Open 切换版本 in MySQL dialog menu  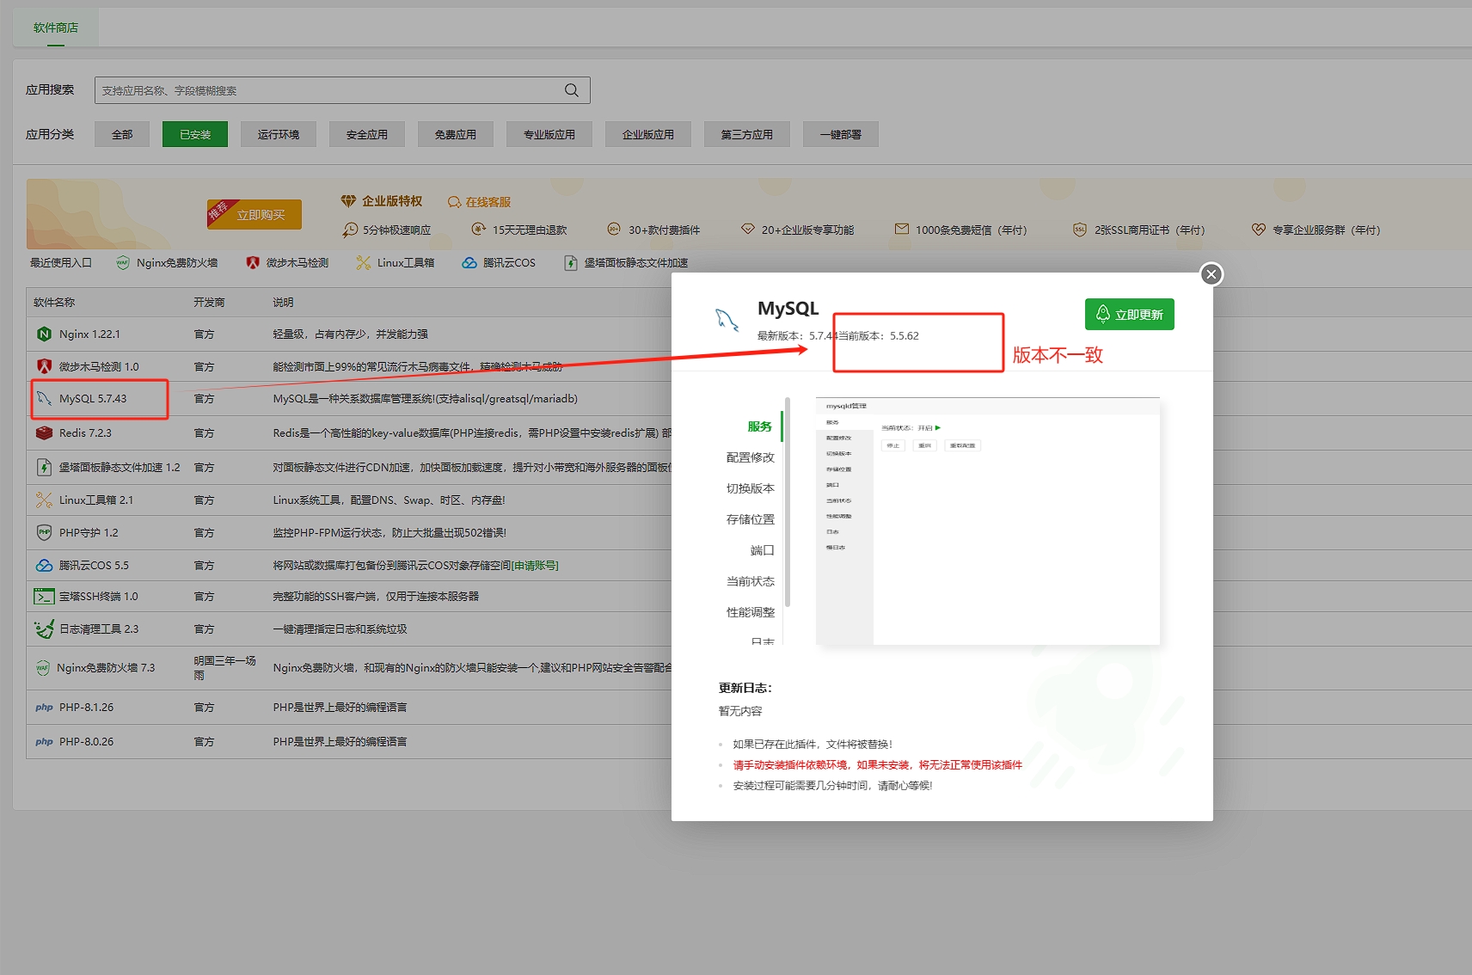(750, 488)
